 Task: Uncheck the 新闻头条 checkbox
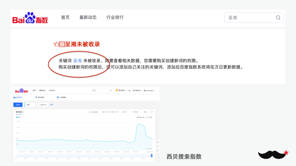tap(138, 117)
